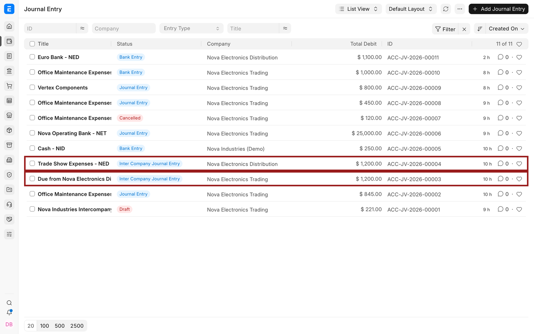This screenshot has height=334, width=534.
Task: Focus the Title filter input
Action: 253,28
